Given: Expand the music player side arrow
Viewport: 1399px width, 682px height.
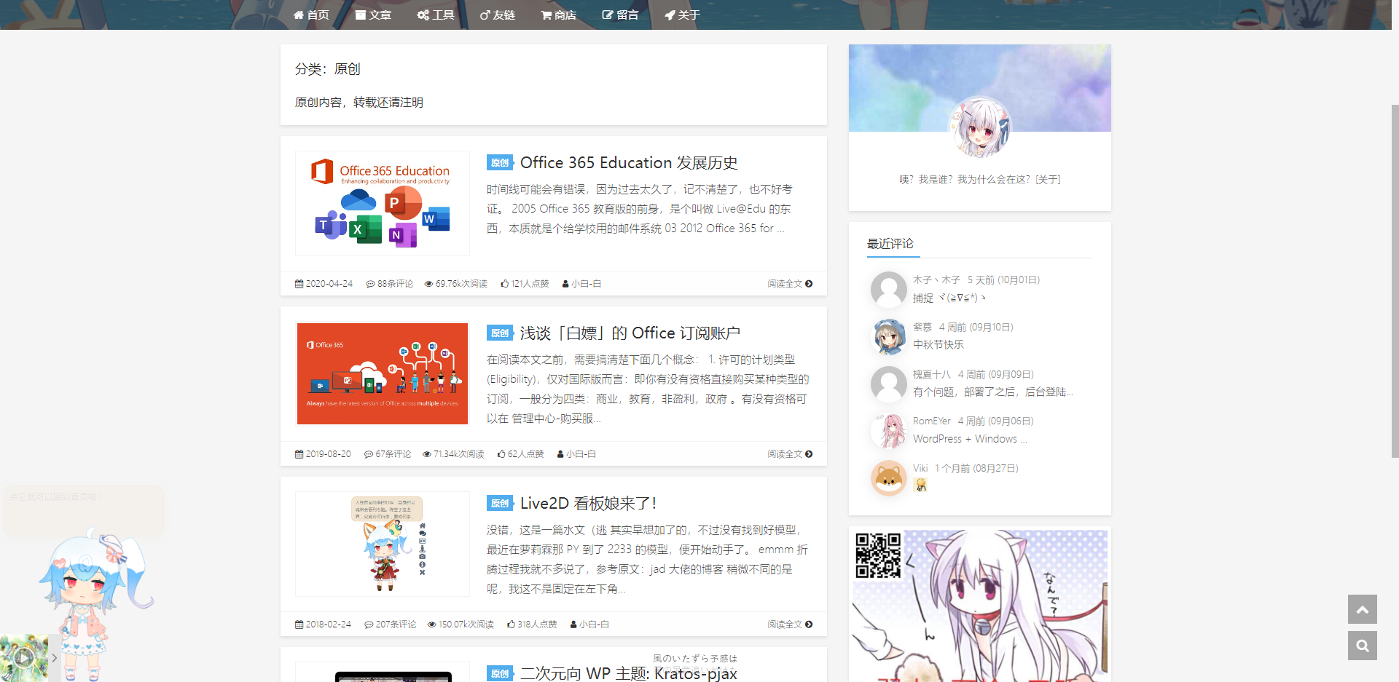Looking at the screenshot, I should click(55, 658).
